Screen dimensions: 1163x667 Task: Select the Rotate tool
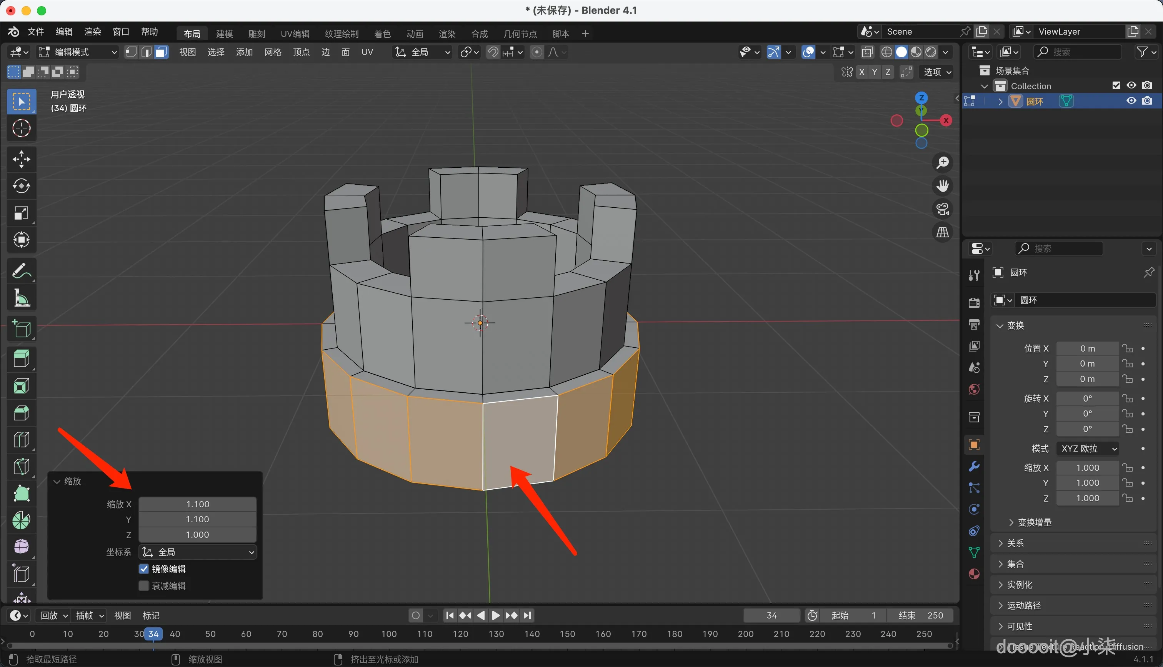tap(21, 186)
